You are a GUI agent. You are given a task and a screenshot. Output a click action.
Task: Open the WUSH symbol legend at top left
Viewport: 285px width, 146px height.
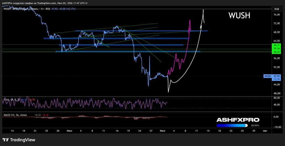pyautogui.click(x=39, y=9)
